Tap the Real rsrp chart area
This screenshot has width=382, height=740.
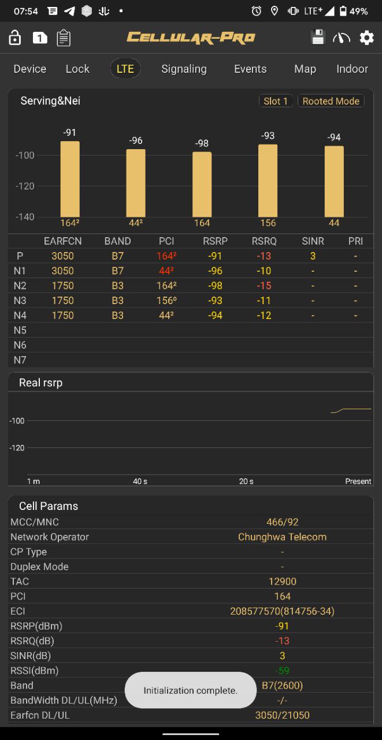tap(191, 435)
